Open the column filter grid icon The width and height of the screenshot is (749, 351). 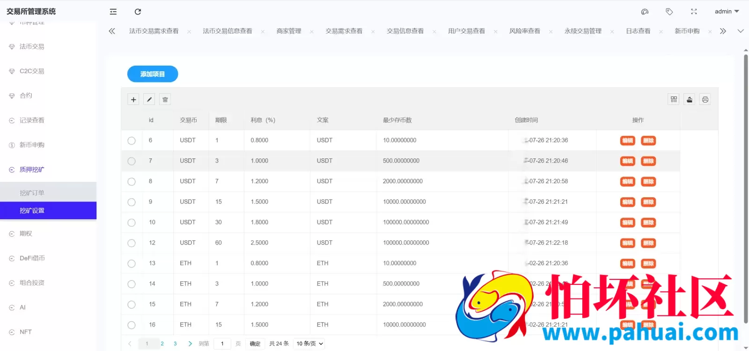point(674,99)
